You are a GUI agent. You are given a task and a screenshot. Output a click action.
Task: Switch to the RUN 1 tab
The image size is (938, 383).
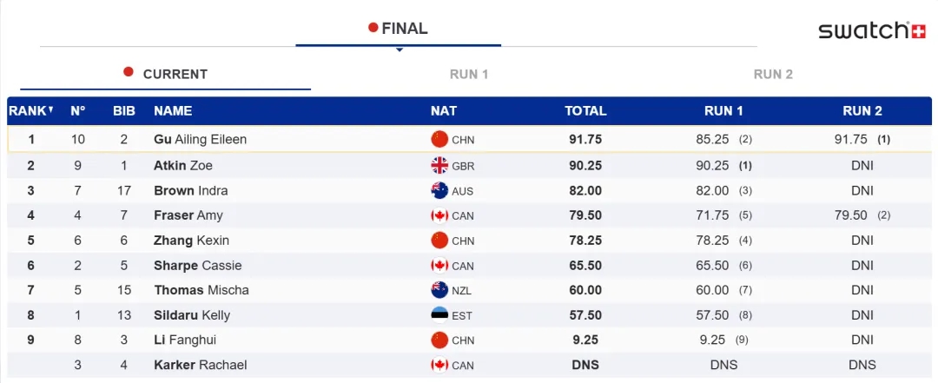coord(469,74)
